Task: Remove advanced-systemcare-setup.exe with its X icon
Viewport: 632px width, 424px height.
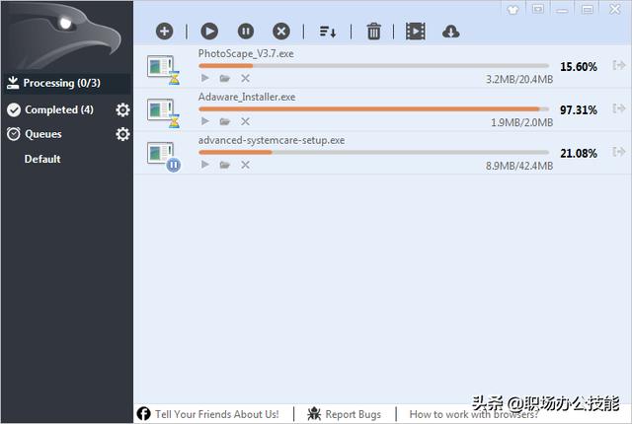Action: click(245, 165)
